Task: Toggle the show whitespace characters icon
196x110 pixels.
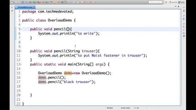Action: pos(74,2)
